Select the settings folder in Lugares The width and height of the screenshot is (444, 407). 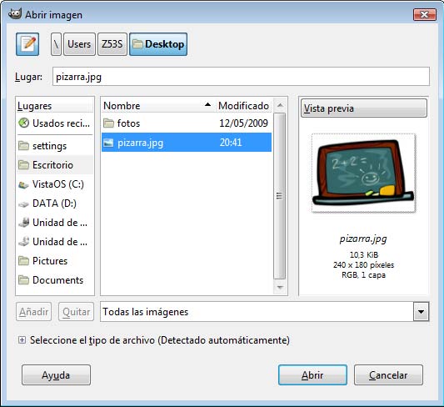pos(55,146)
